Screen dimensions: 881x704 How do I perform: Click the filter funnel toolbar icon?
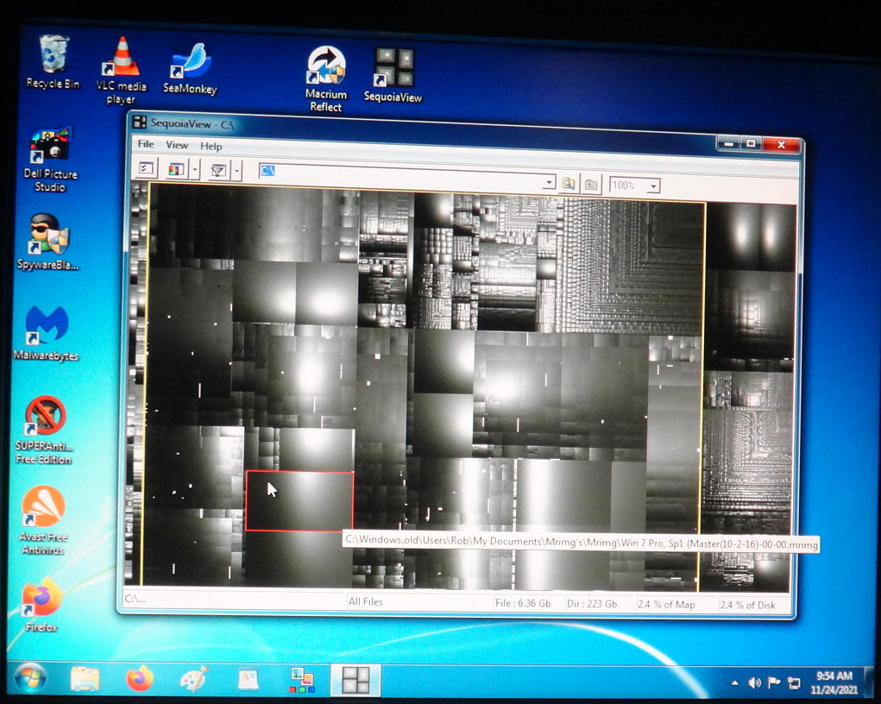(x=218, y=170)
